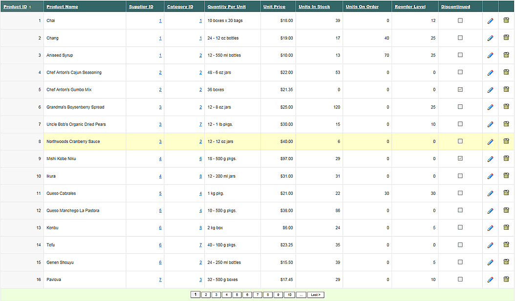
Task: Click the edit pencil icon for Chai
Action: [x=490, y=21]
